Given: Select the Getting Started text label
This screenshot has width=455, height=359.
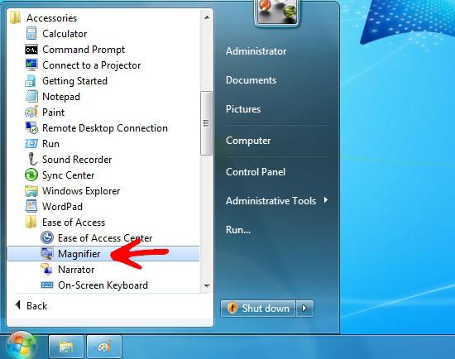Looking at the screenshot, I should pos(74,81).
